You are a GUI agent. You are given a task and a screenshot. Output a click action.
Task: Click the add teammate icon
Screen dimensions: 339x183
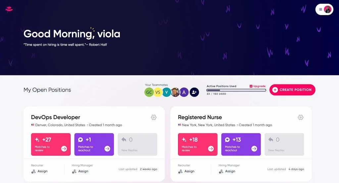coord(194,92)
